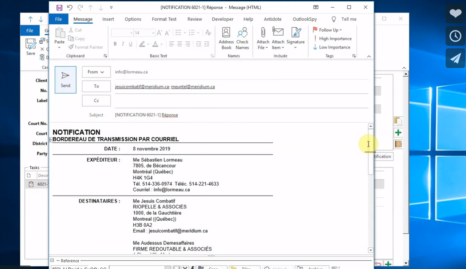The image size is (466, 269).
Task: Undo the last action in the message
Action: coord(70,8)
